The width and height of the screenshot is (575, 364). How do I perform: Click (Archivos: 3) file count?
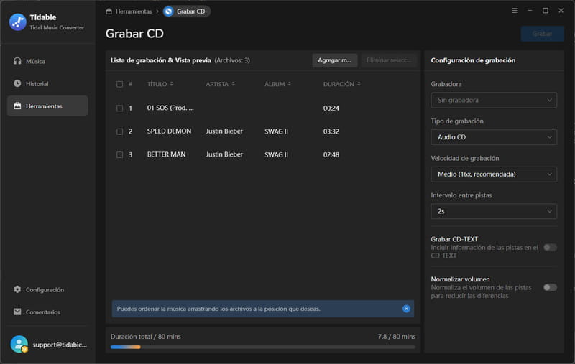(232, 60)
